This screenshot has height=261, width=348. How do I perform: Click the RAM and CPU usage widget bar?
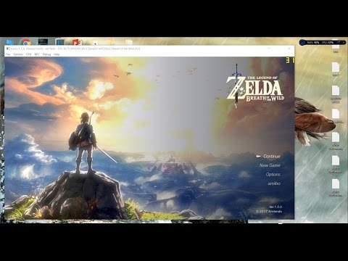[x=323, y=43]
